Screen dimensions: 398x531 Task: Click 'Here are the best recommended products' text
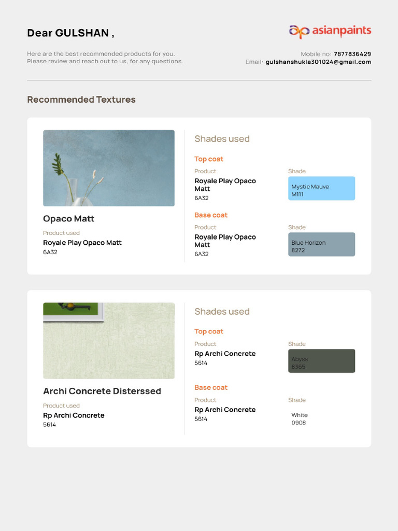click(x=101, y=53)
